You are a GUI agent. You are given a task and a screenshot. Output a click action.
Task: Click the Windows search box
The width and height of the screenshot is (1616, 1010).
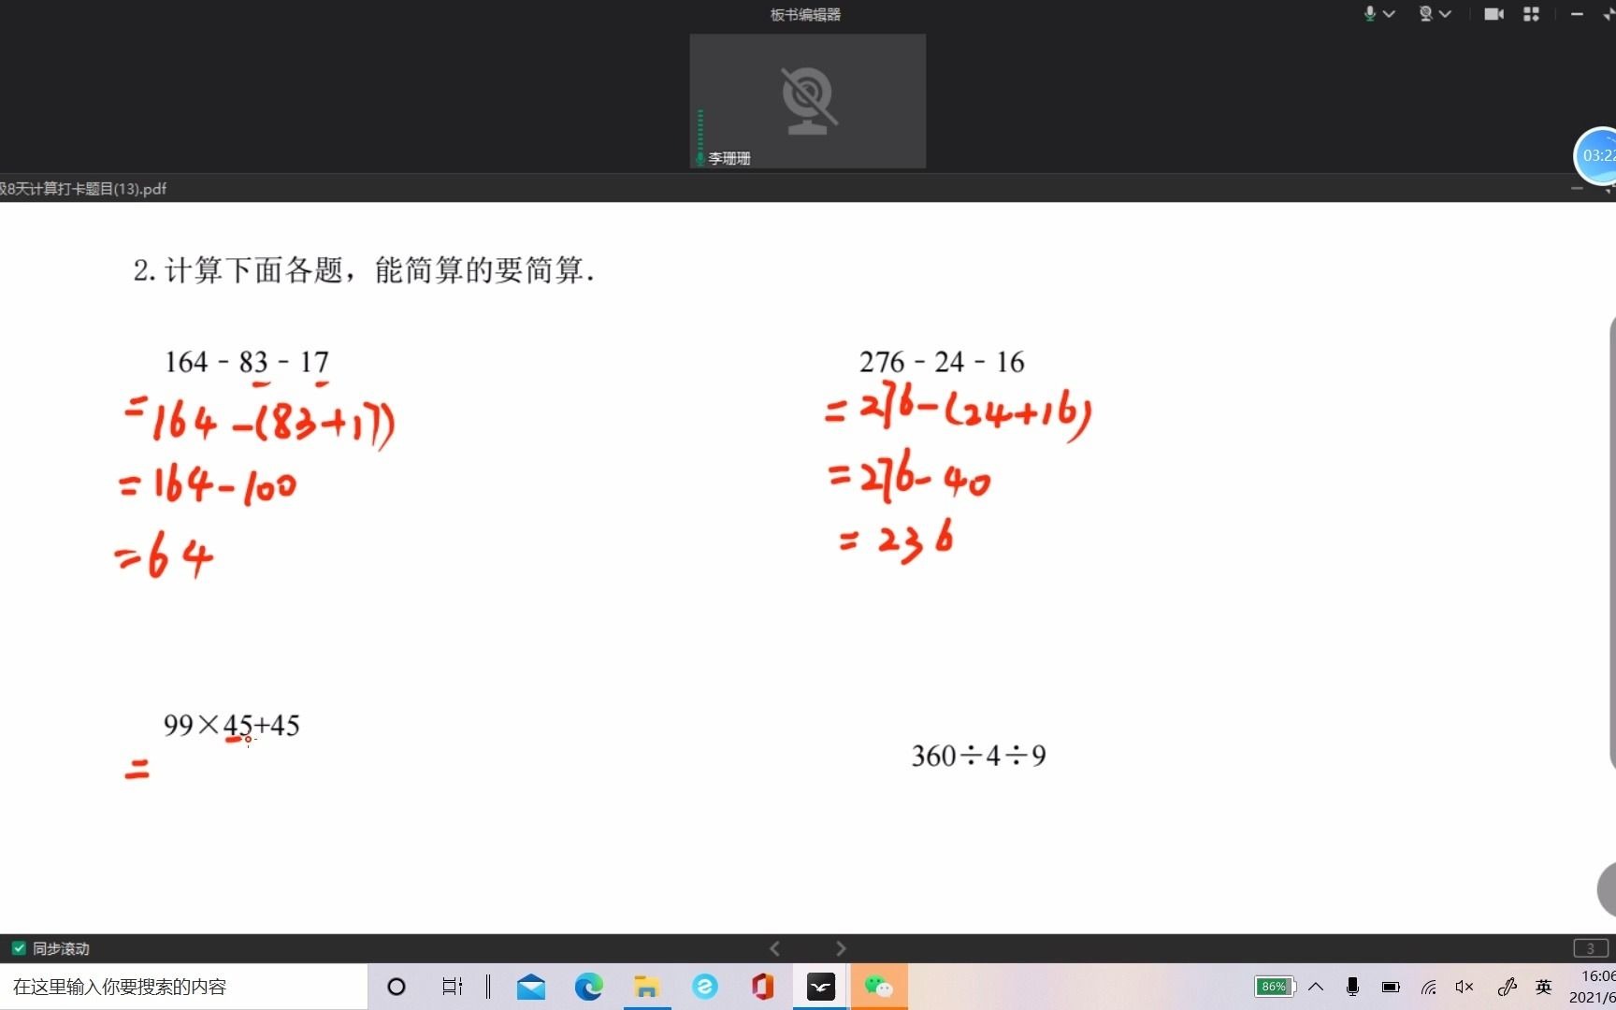tap(183, 987)
